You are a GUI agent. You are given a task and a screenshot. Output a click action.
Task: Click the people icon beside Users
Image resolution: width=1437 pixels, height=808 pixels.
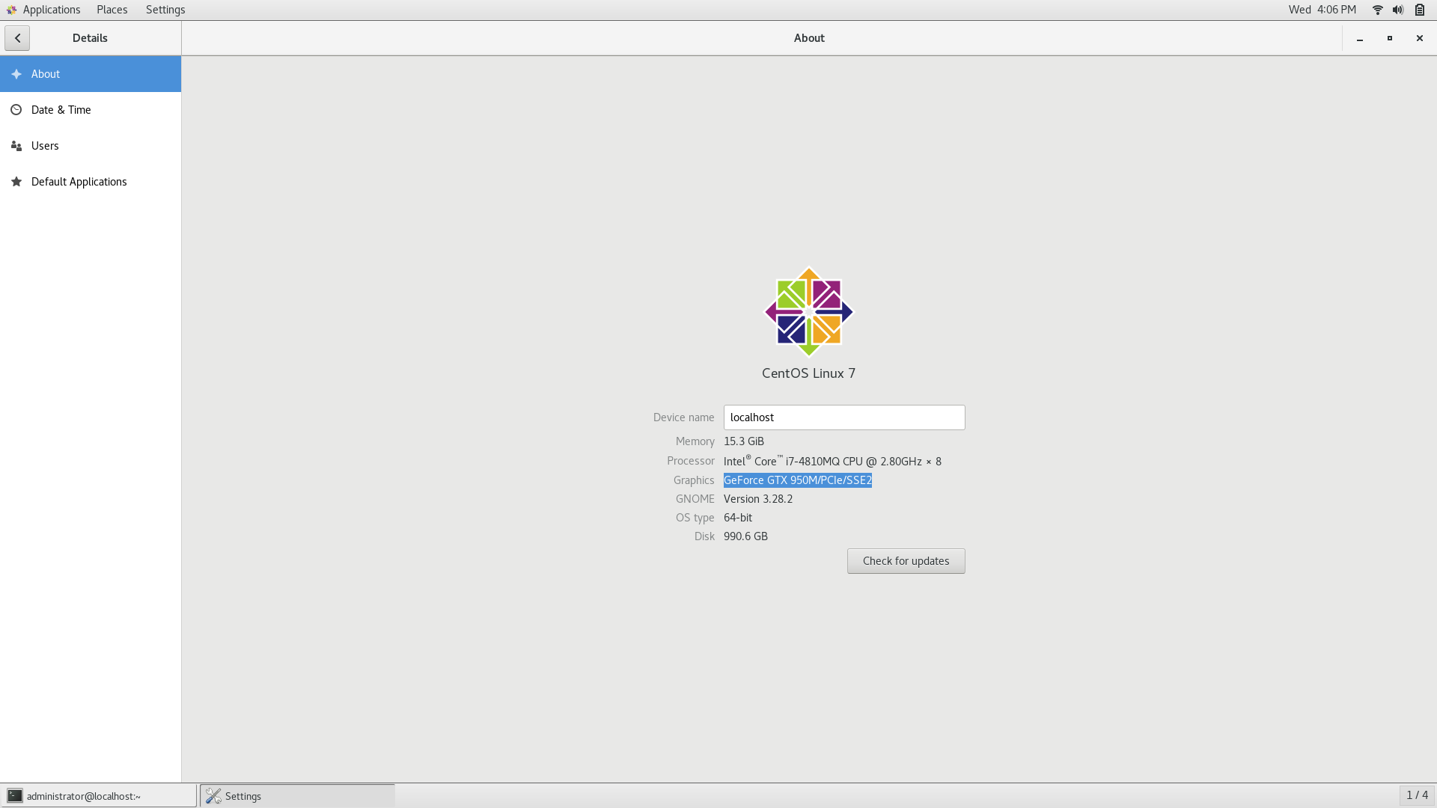coord(16,146)
